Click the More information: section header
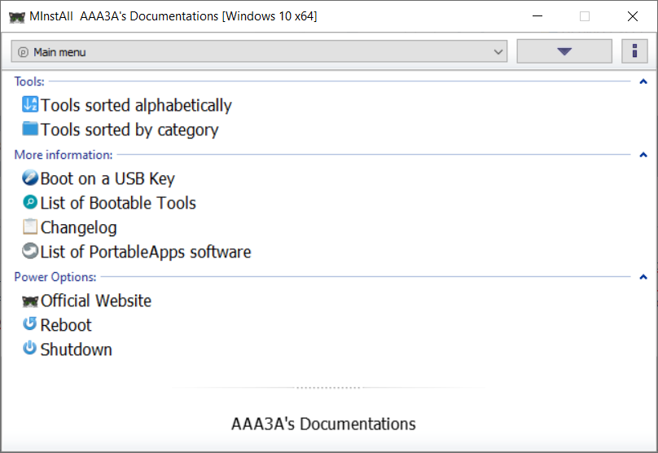The width and height of the screenshot is (658, 453). point(64,155)
